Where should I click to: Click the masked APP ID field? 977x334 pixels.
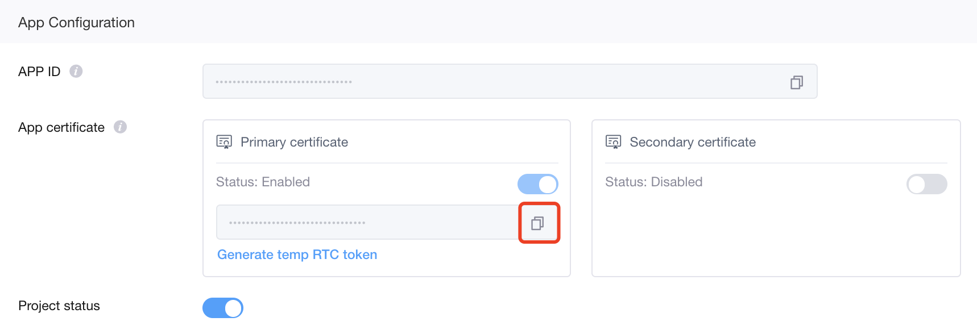coord(510,81)
